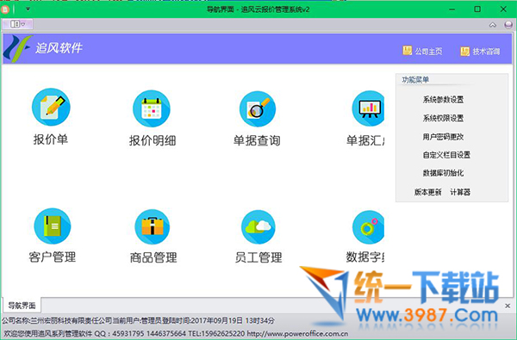
Task: Open 用户密码更改 menu entry
Action: [x=443, y=136]
